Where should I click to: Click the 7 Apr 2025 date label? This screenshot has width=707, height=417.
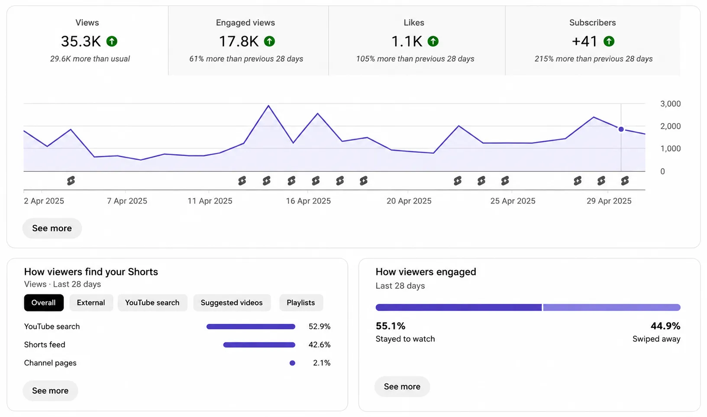[x=127, y=201]
